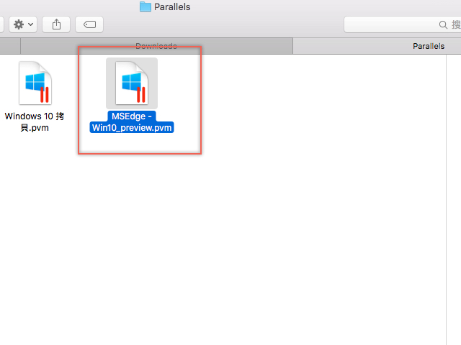Click inside the Finder search field
461x345 pixels.
(x=403, y=24)
